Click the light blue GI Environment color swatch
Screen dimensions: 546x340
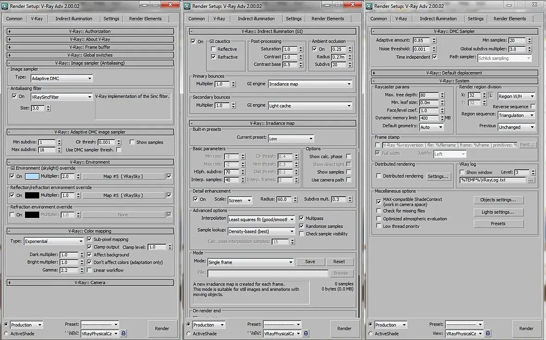(x=31, y=176)
